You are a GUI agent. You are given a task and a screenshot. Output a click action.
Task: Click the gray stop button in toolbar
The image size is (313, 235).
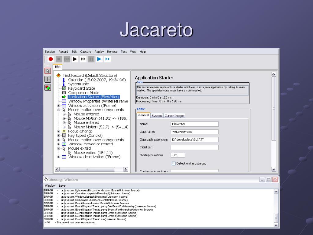point(59,59)
